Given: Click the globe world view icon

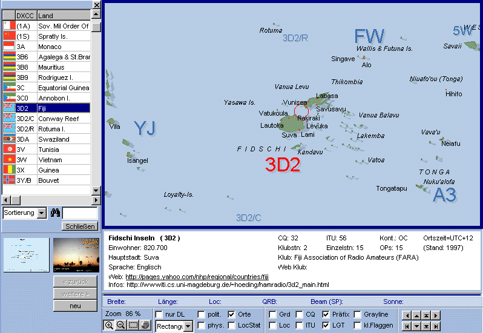Looking at the screenshot, I should tap(145, 325).
